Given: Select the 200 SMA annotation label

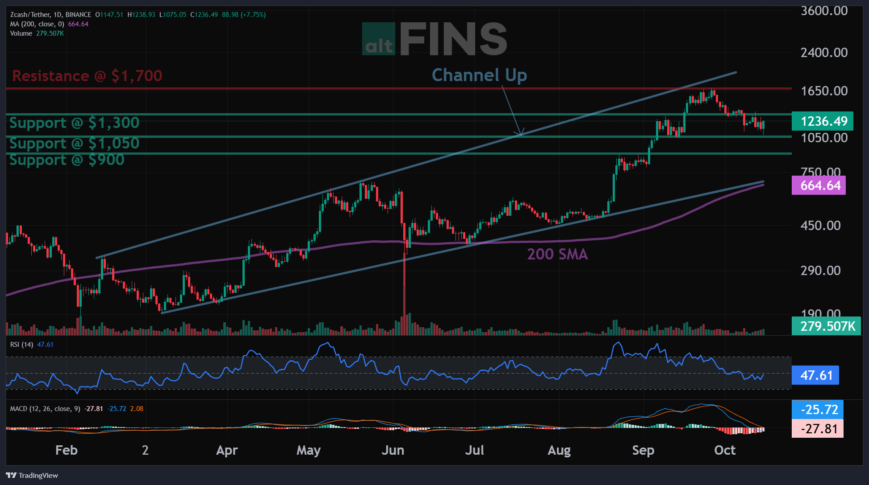Looking at the screenshot, I should 557,254.
